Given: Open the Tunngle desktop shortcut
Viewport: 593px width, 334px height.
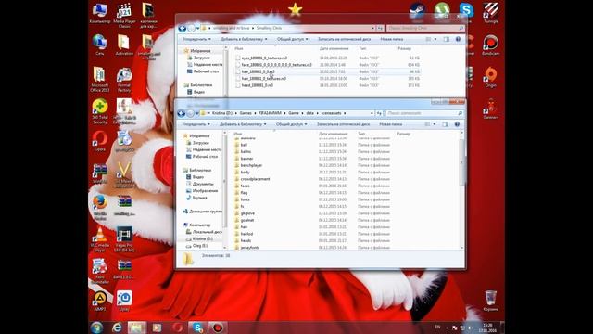Looking at the screenshot, I should [x=490, y=13].
